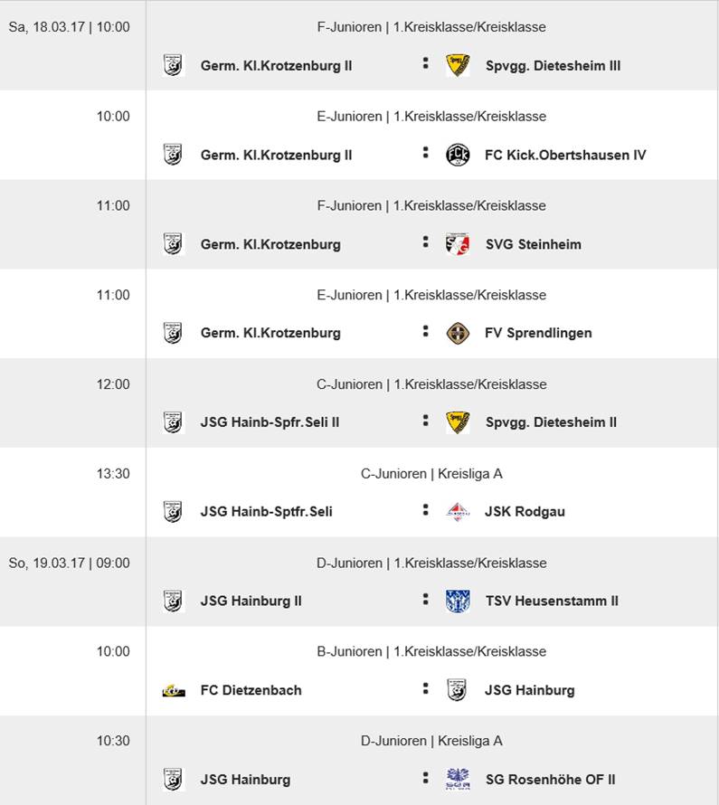The width and height of the screenshot is (719, 805).
Task: Open SG Rosenhöhe OF II team link
Action: (550, 780)
